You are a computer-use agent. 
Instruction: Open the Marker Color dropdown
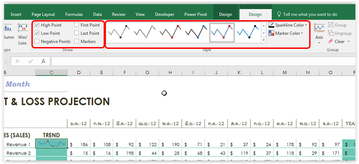(x=286, y=33)
